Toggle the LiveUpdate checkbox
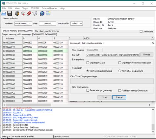Viewport: 156px width, 139px height. point(141,32)
